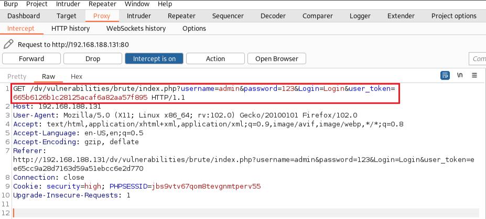This screenshot has height=219, width=486.
Task: Open the Action button menu
Action: (215, 59)
